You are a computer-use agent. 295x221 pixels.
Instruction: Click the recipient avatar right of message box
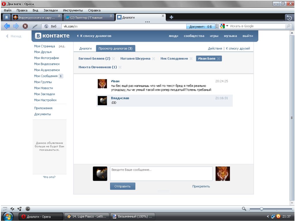[223, 174]
